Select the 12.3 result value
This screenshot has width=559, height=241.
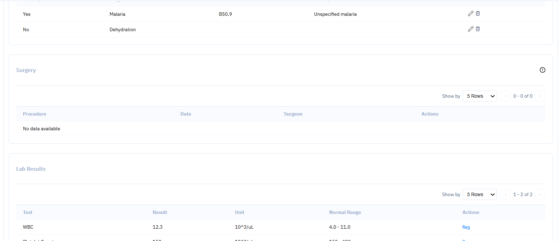pyautogui.click(x=158, y=227)
